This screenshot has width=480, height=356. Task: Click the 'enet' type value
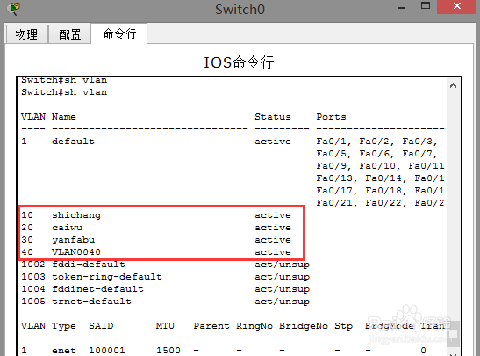click(64, 350)
